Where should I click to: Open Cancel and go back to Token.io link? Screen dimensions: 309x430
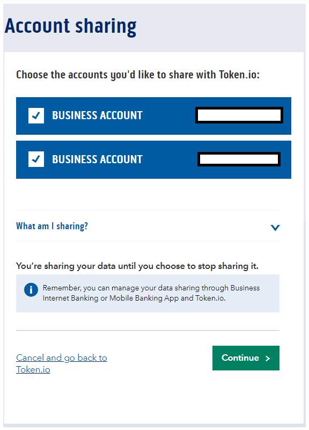click(x=61, y=363)
